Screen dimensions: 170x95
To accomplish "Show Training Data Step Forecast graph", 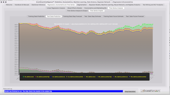I will pyautogui.click(x=73, y=16).
